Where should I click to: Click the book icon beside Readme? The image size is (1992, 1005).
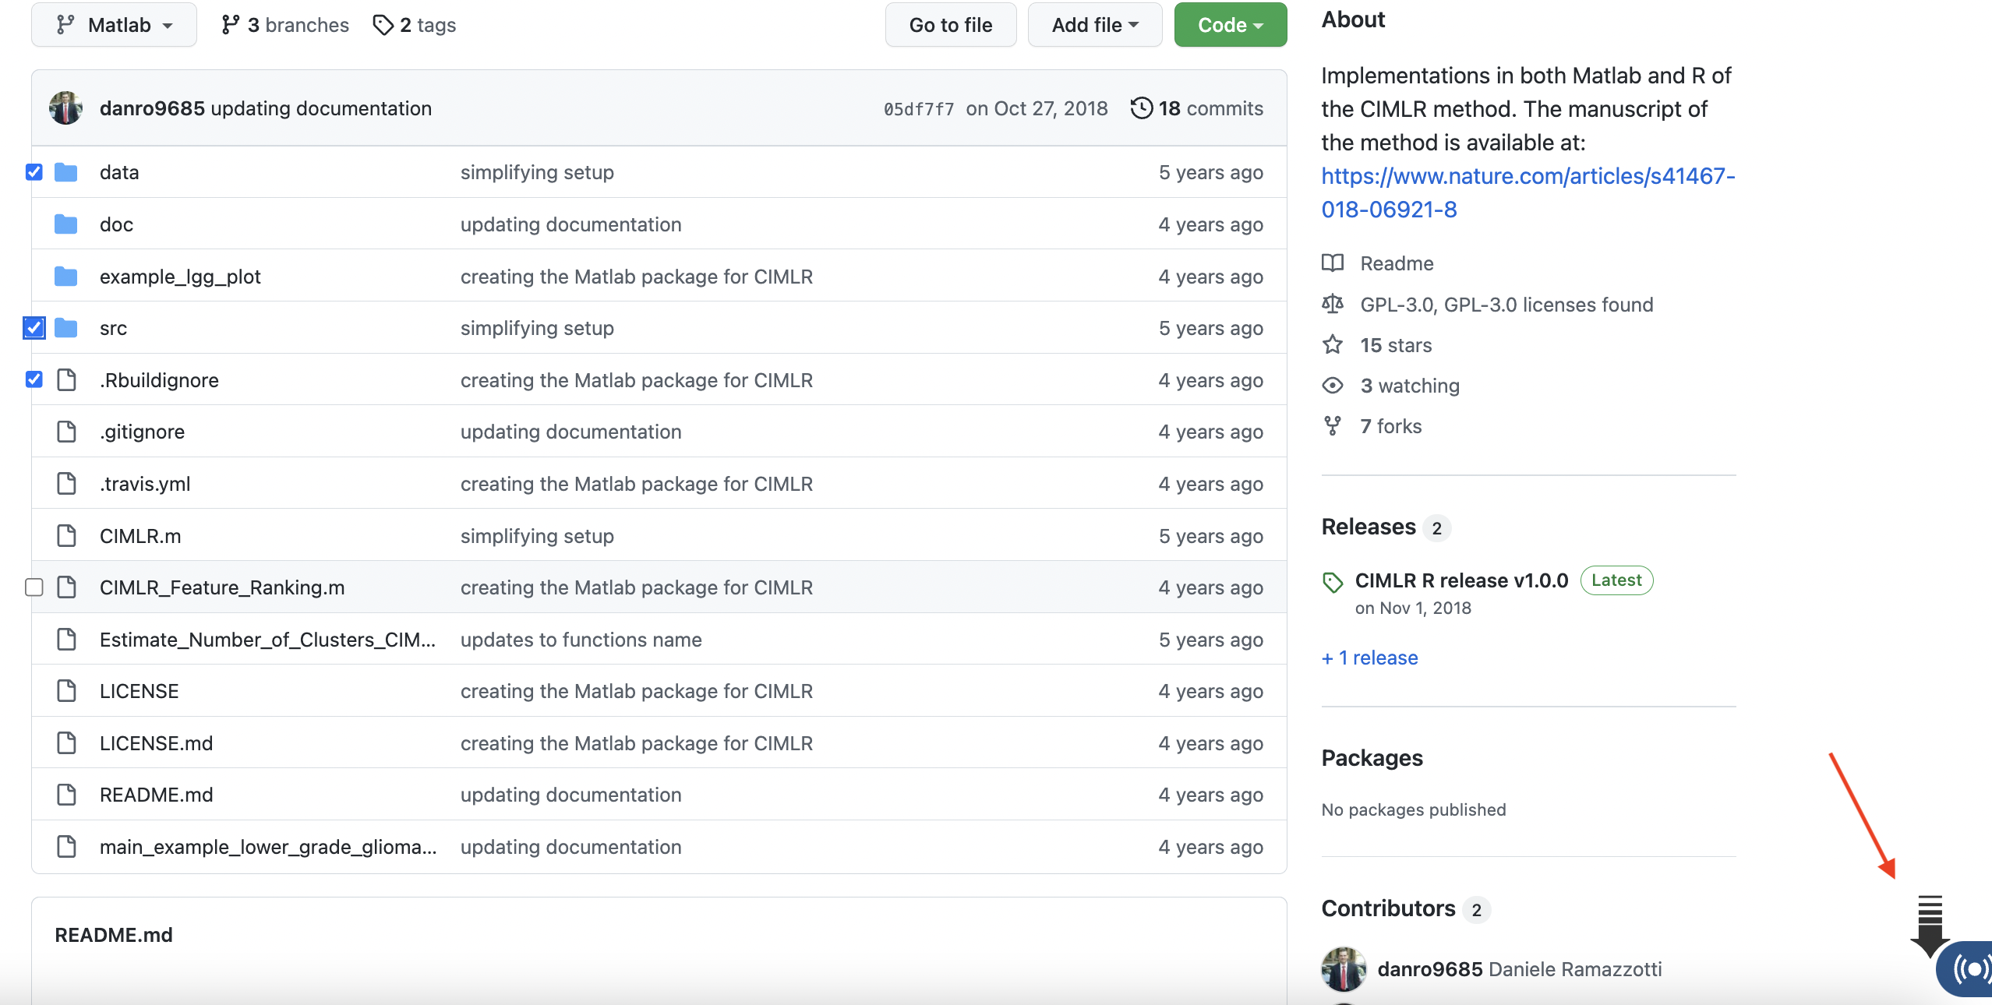point(1333,263)
